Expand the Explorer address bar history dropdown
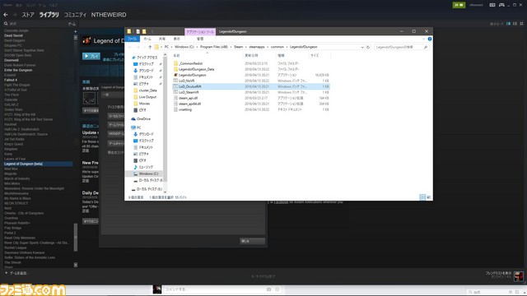The height and width of the screenshot is (296, 527). 362,48
